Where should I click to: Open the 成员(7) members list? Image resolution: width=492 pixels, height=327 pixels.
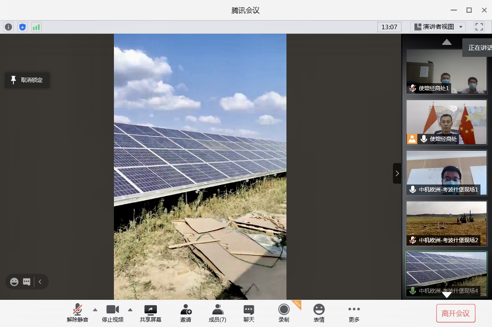217,313
